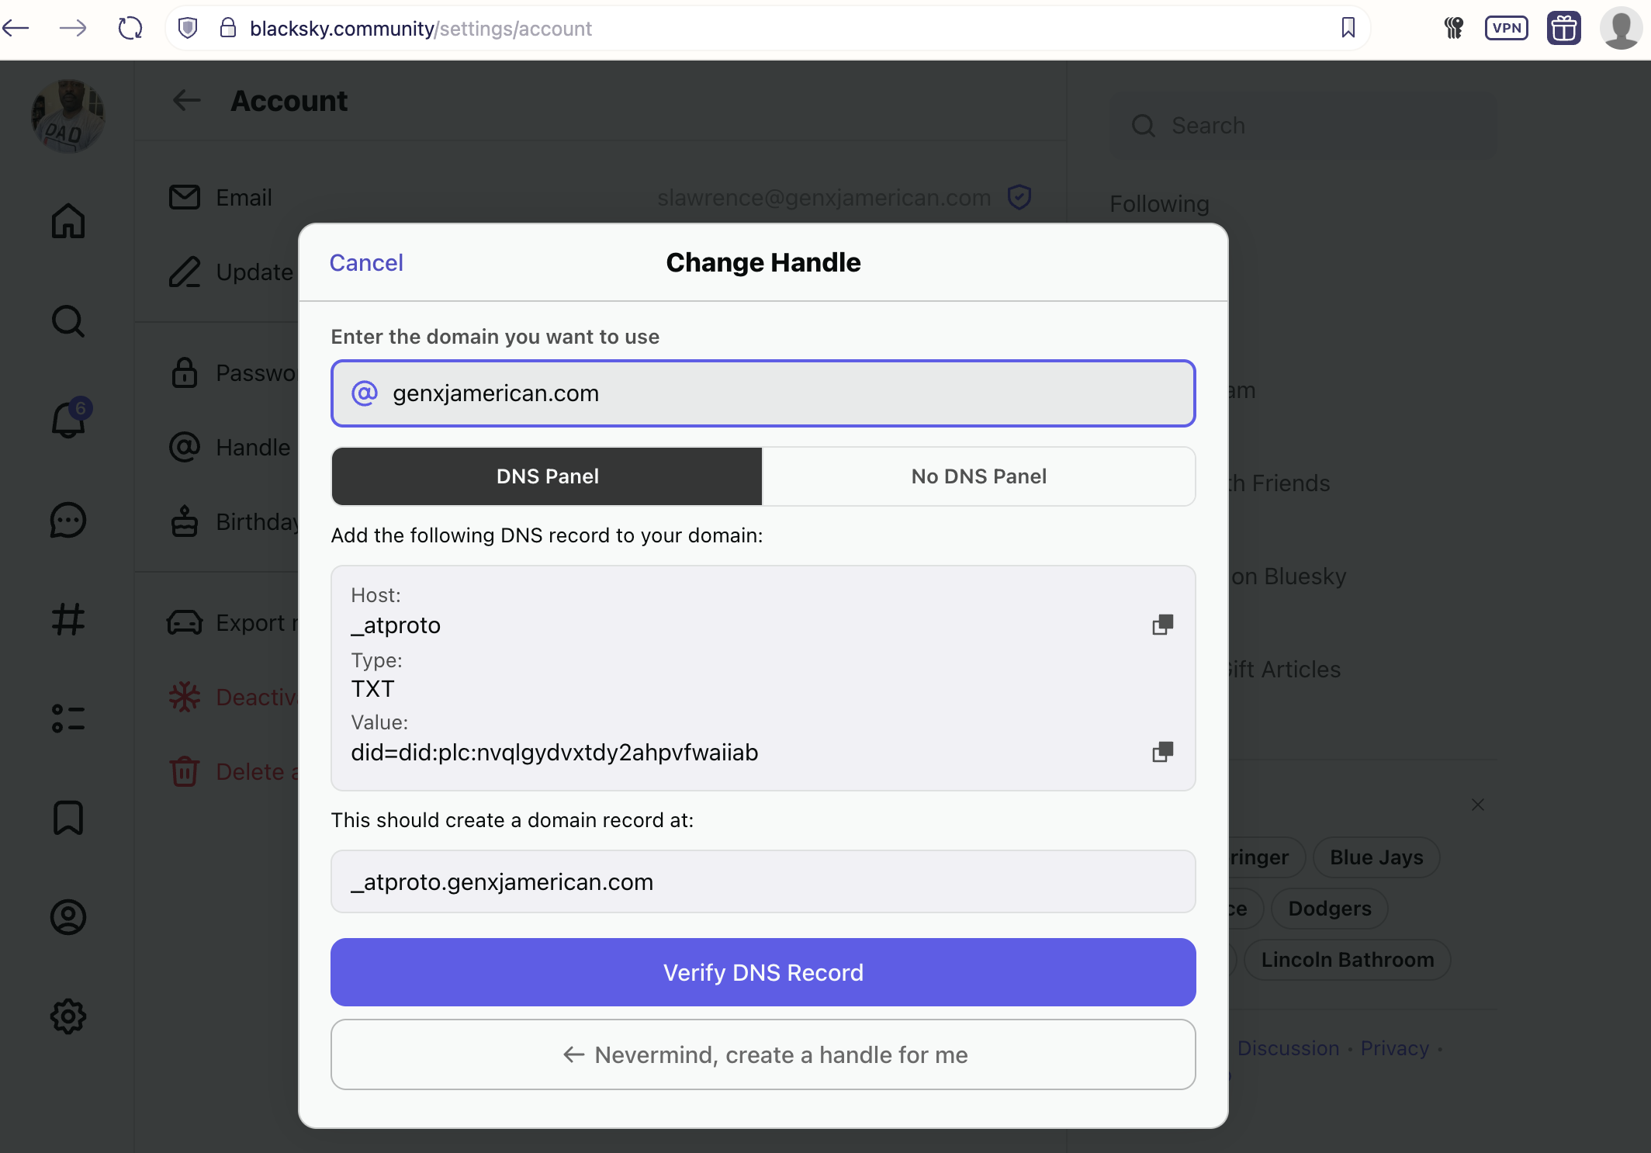The height and width of the screenshot is (1153, 1651).
Task: Click the VPN indicator in the browser toolbar
Action: pos(1507,28)
